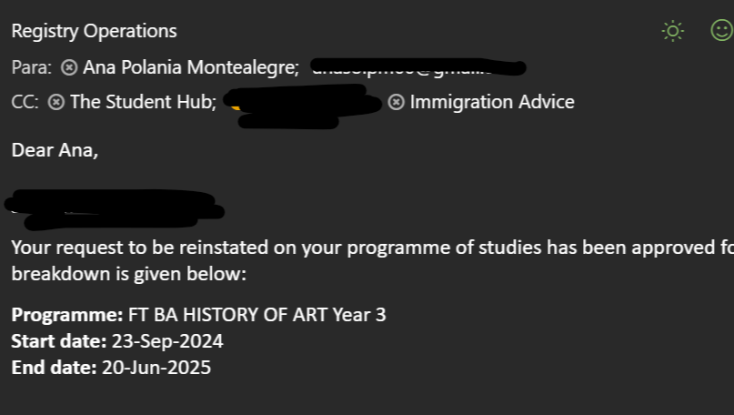Click the bold Programme: label
The image size is (734, 415).
click(67, 315)
